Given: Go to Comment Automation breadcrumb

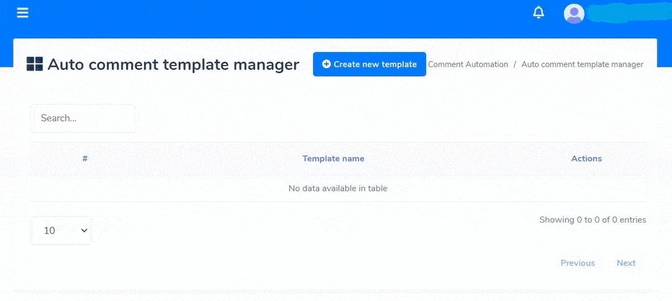Looking at the screenshot, I should [x=468, y=64].
